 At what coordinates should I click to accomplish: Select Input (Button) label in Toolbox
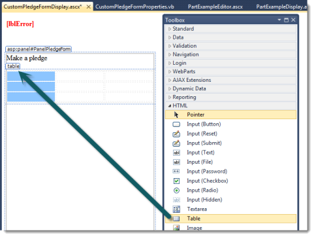coord(204,124)
